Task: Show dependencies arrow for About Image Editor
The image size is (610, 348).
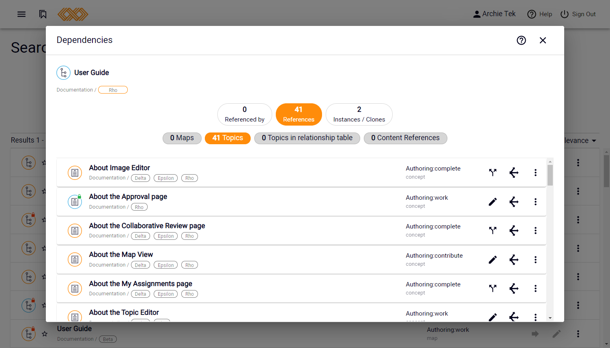Action: (x=514, y=173)
